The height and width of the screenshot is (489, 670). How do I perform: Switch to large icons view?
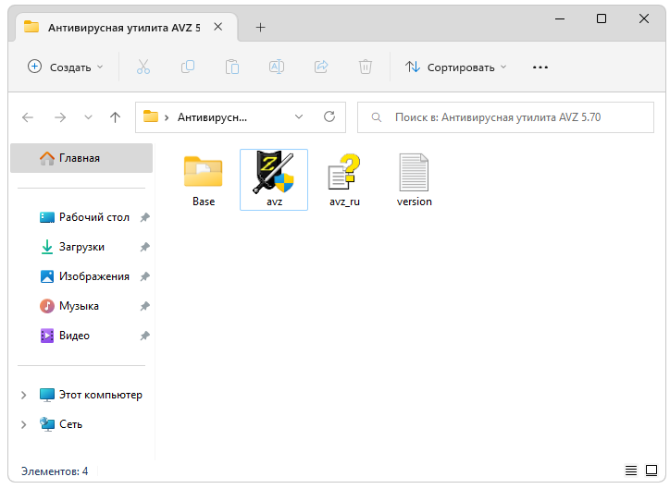[651, 471]
